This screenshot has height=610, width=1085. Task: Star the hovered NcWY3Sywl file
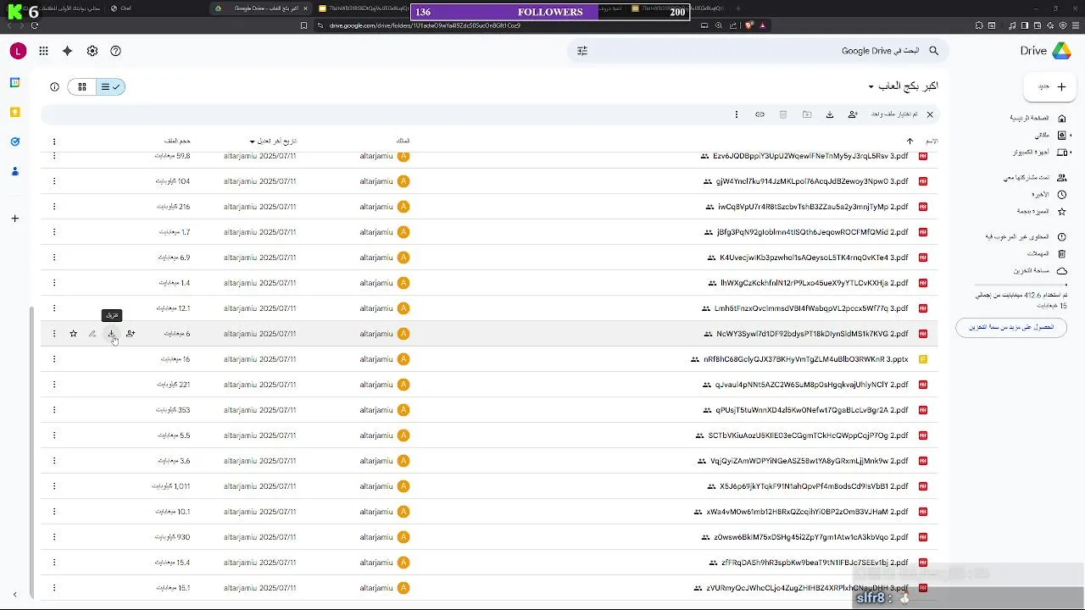tap(74, 334)
